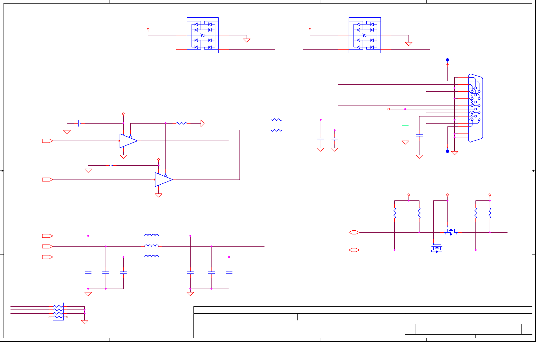This screenshot has width=536, height=342.
Task: Click the lower bidirectional port near the MOSFETs
Action: pyautogui.click(x=354, y=250)
